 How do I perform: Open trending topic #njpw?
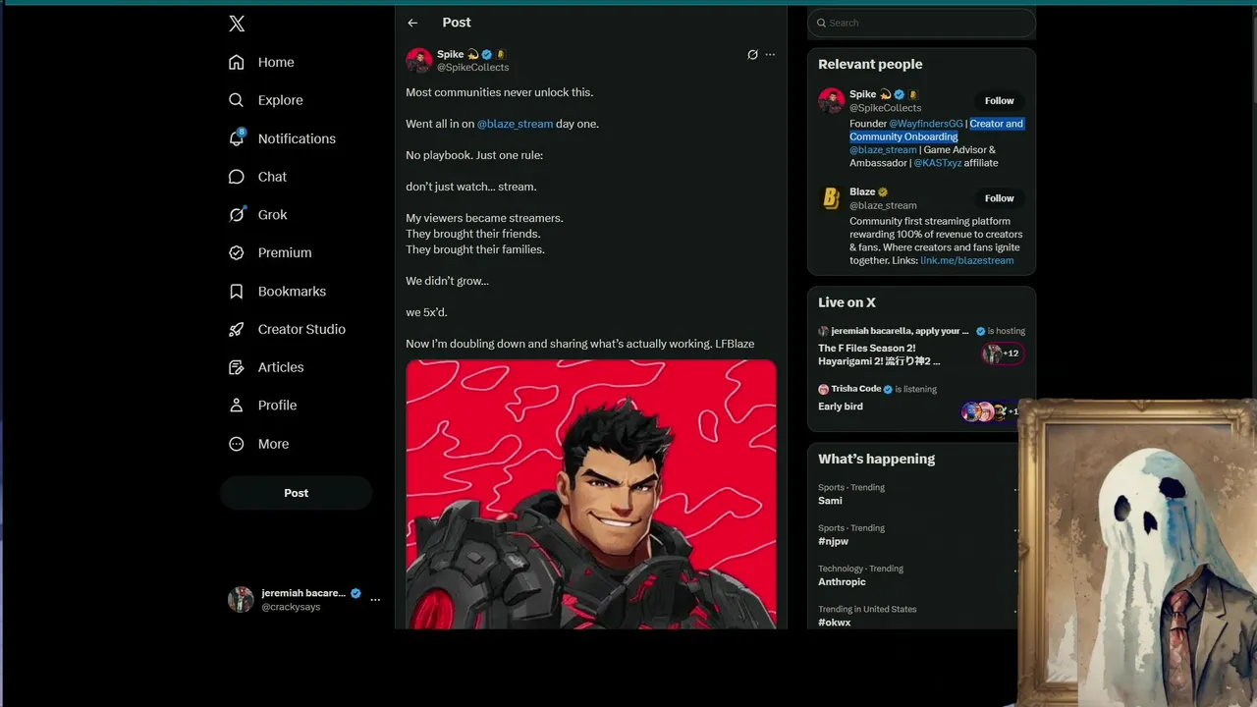[x=833, y=541]
